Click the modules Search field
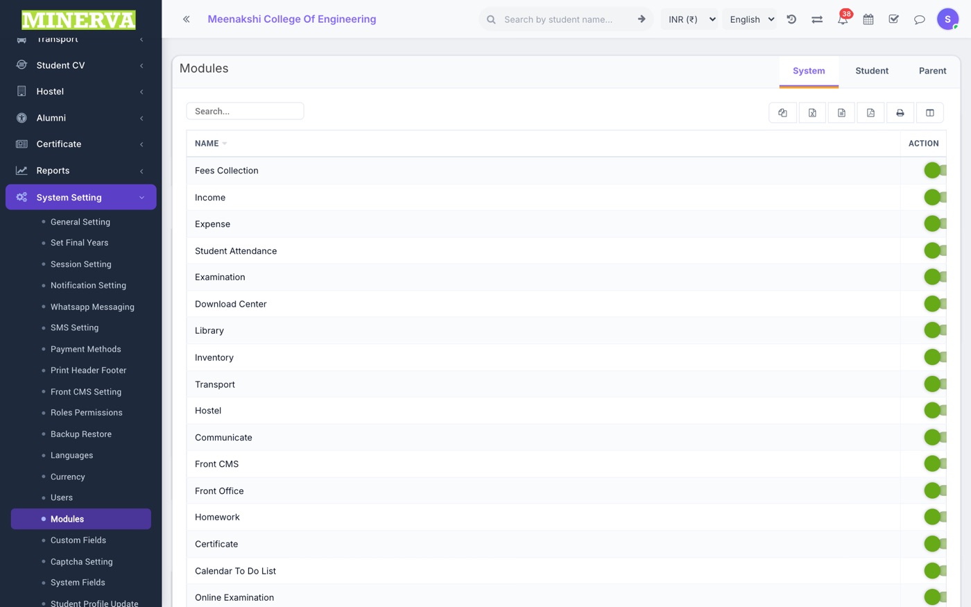The height and width of the screenshot is (607, 971). coord(245,111)
